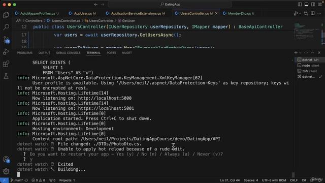Open the run options dropdown arrow
This screenshot has width=325, height=183.
point(300,14)
